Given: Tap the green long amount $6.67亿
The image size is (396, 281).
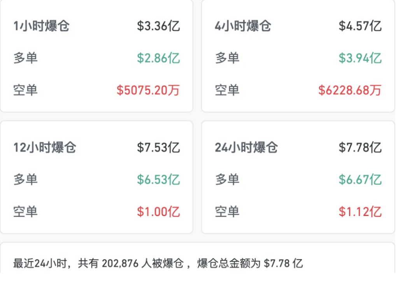Looking at the screenshot, I should pos(360,180).
